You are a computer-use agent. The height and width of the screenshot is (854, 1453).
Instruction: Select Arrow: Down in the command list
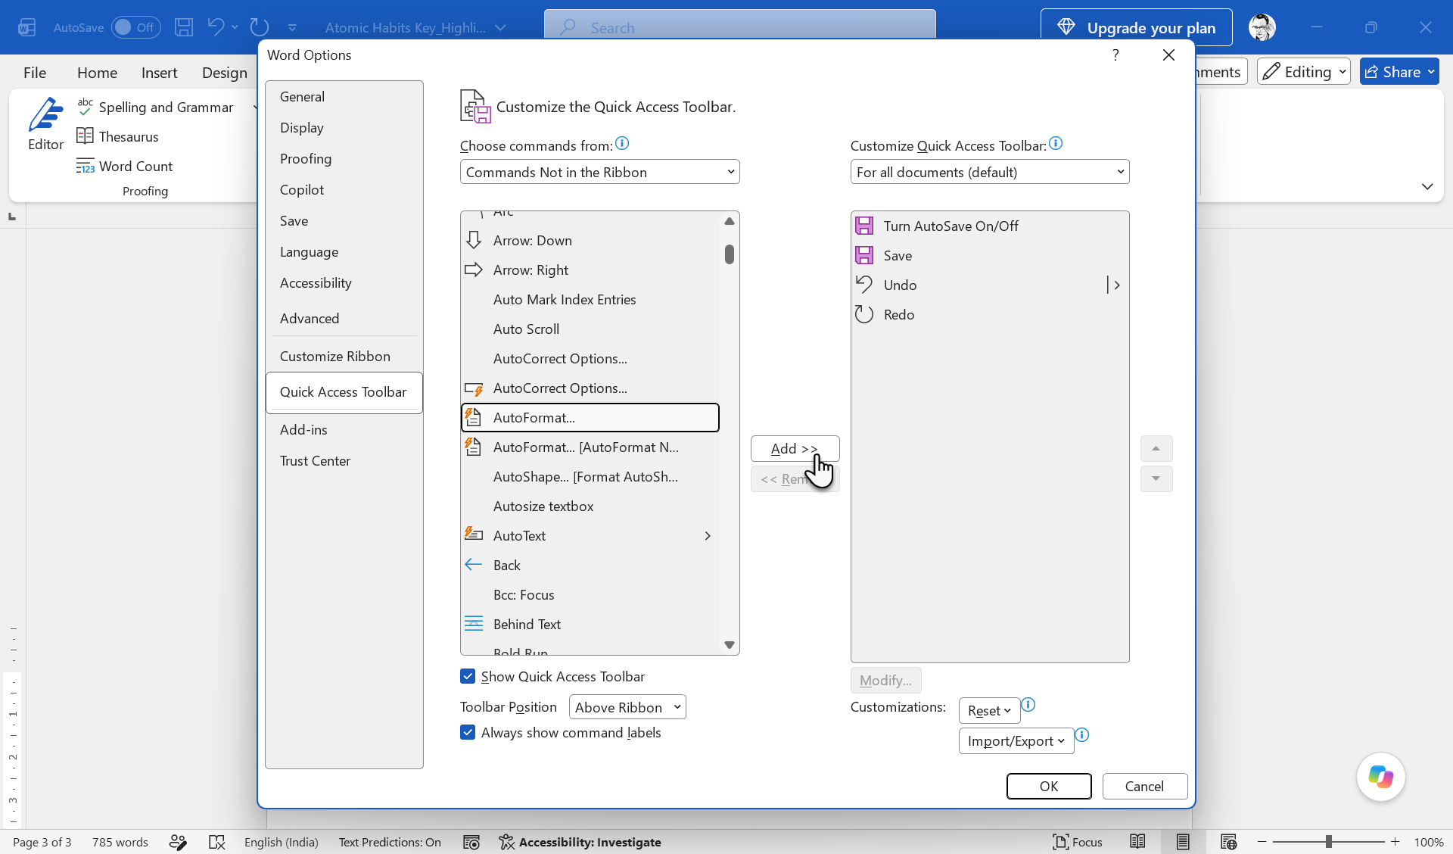tap(590, 240)
